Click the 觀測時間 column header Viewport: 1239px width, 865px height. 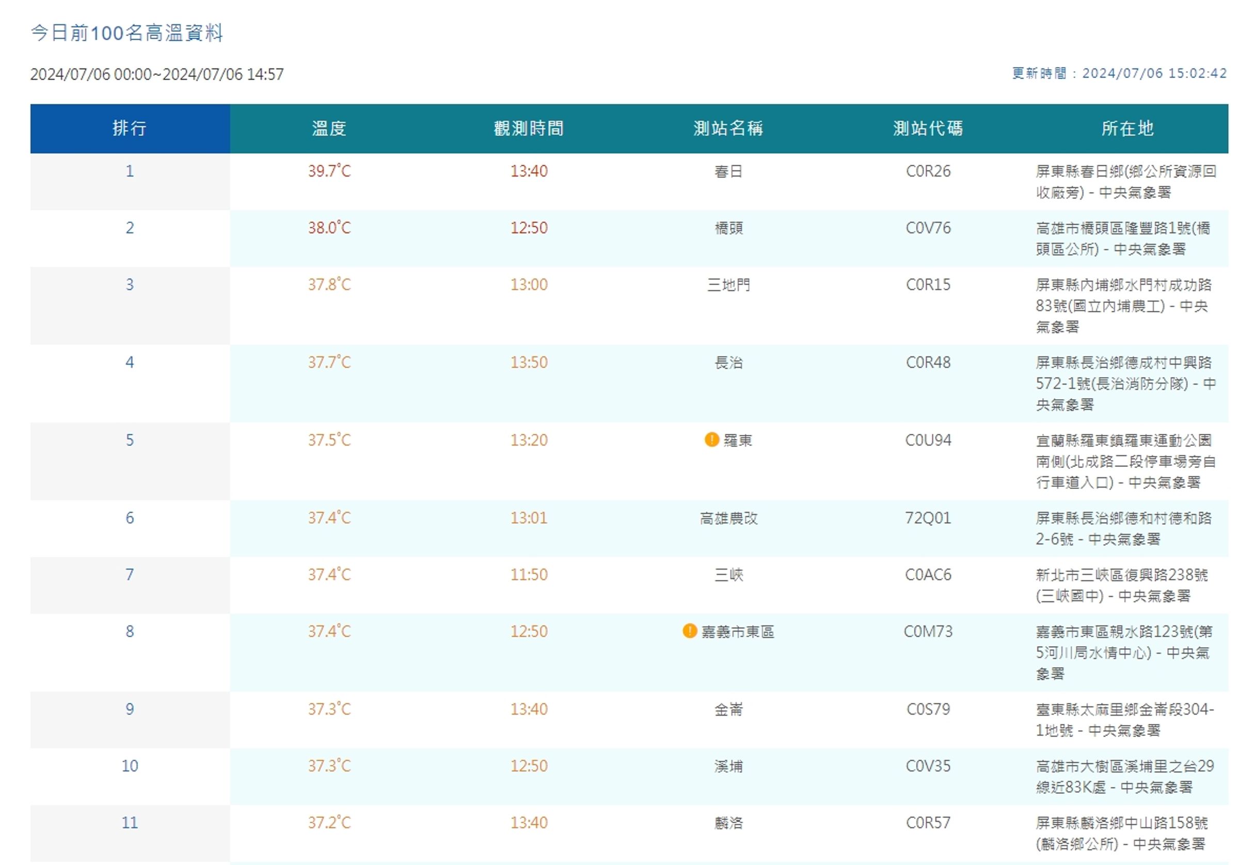(529, 129)
